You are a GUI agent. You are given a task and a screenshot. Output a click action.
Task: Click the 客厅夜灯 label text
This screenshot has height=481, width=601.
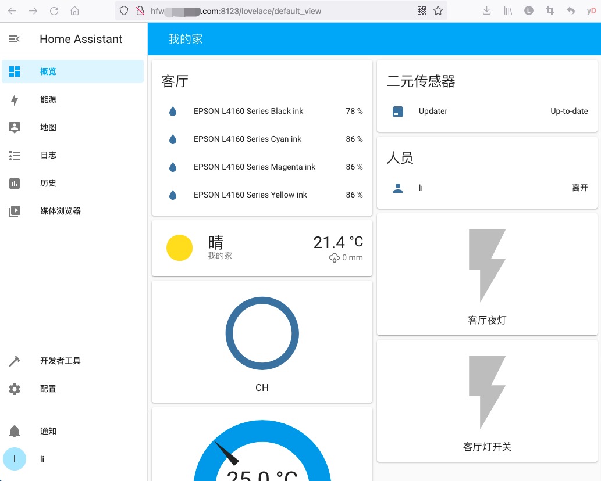tap(487, 320)
